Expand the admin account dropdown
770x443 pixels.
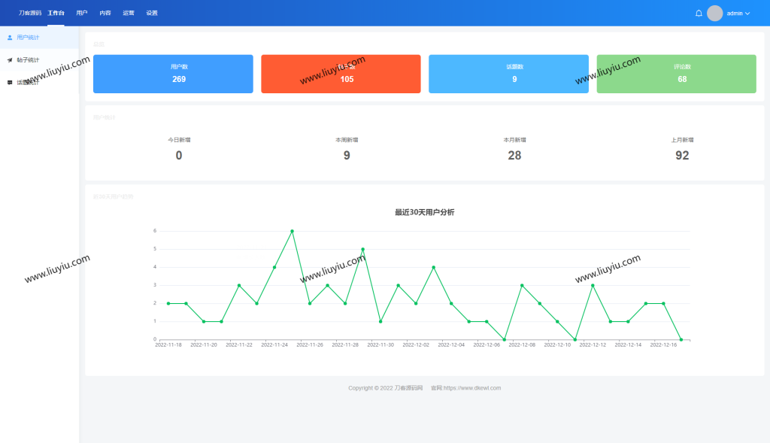click(x=738, y=14)
